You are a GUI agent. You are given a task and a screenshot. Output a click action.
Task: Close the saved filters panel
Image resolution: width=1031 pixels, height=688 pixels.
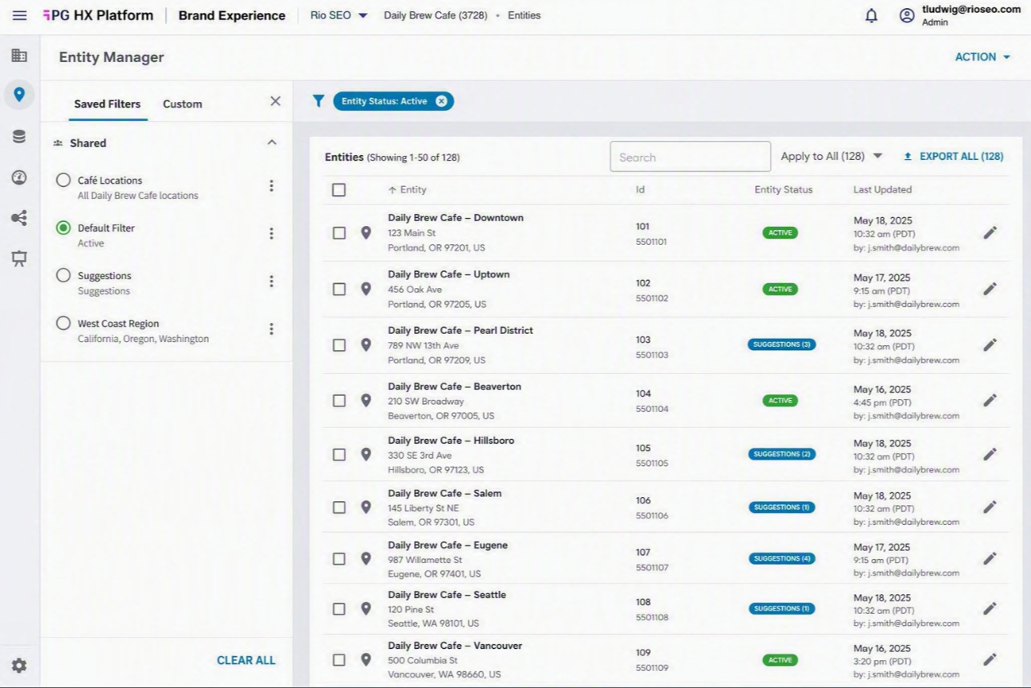[275, 101]
